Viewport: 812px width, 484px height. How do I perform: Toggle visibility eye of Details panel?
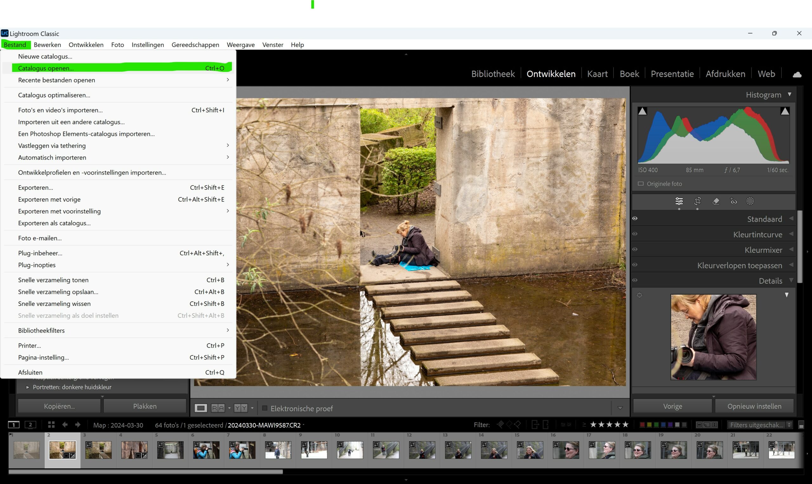tap(635, 280)
